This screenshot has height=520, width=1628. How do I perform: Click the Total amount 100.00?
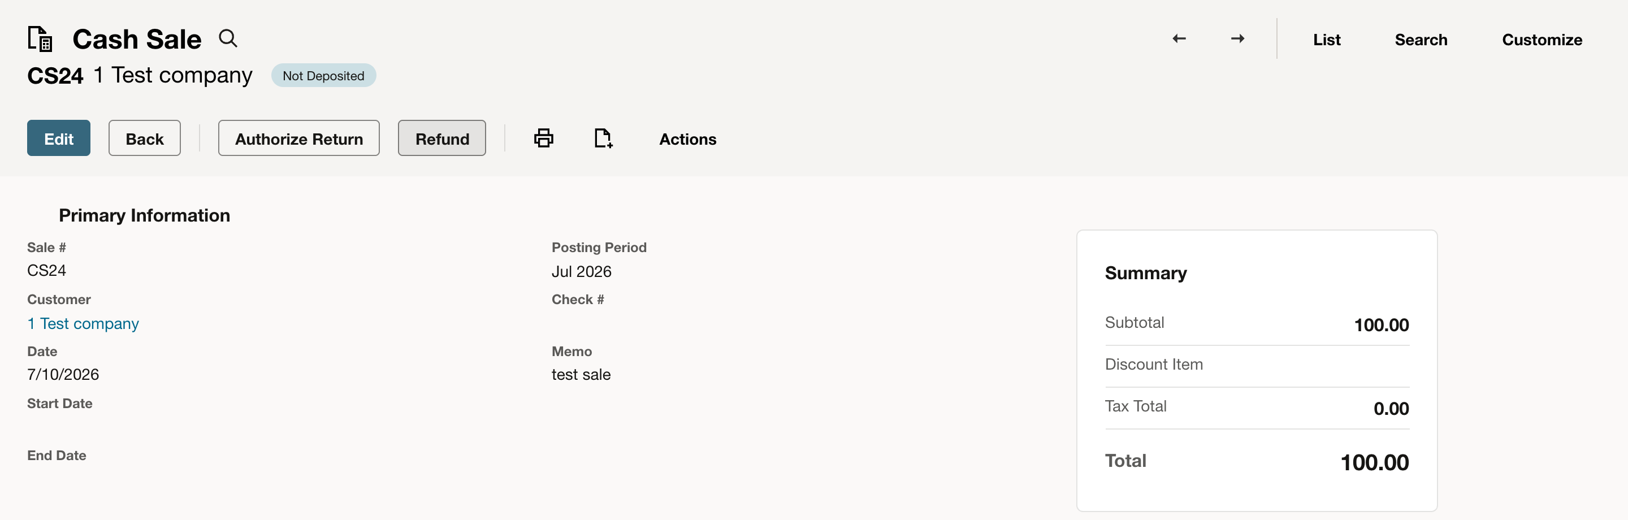click(x=1375, y=462)
